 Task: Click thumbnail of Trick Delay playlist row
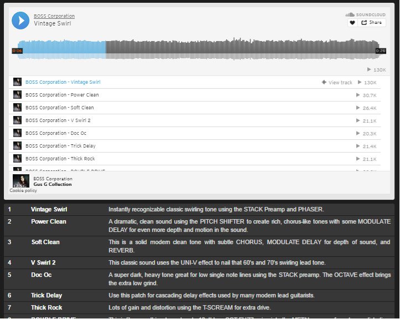tap(17, 146)
